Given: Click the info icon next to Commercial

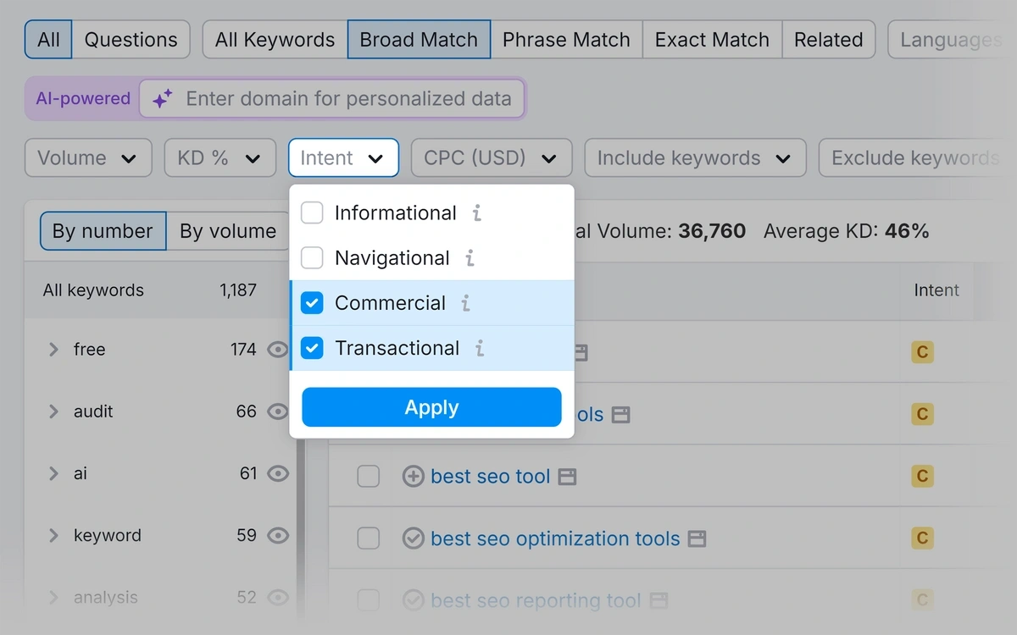Looking at the screenshot, I should point(465,303).
